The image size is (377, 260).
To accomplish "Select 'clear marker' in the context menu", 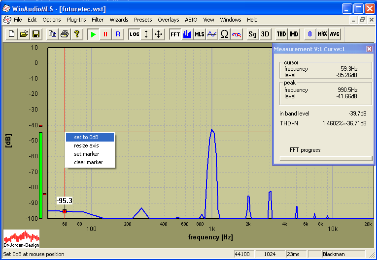I will click(89, 162).
